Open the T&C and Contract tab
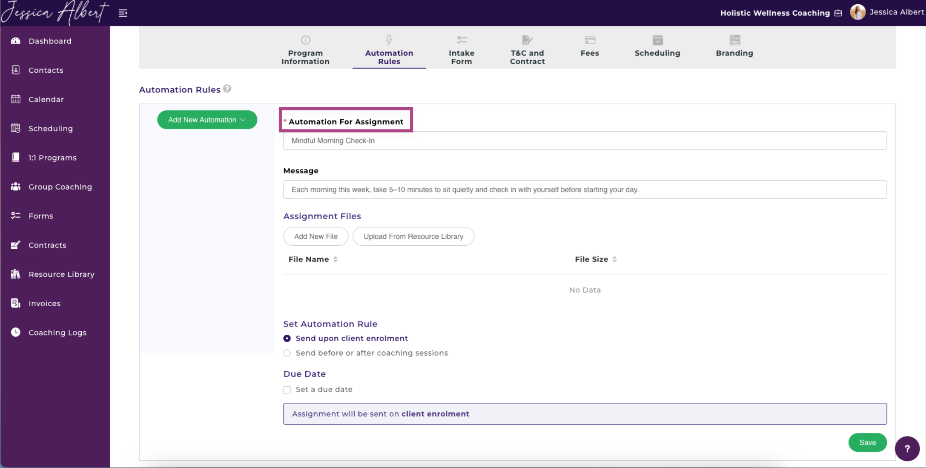The image size is (926, 468). (x=527, y=57)
